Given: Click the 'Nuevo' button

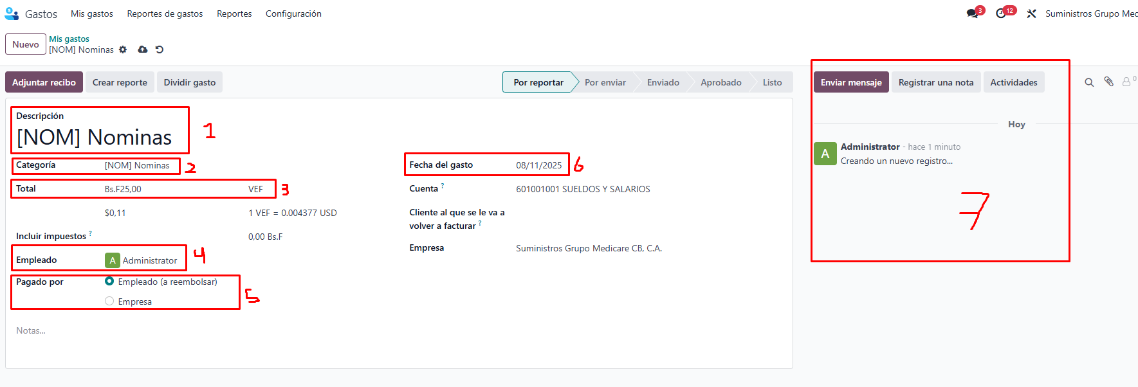Looking at the screenshot, I should pos(26,44).
